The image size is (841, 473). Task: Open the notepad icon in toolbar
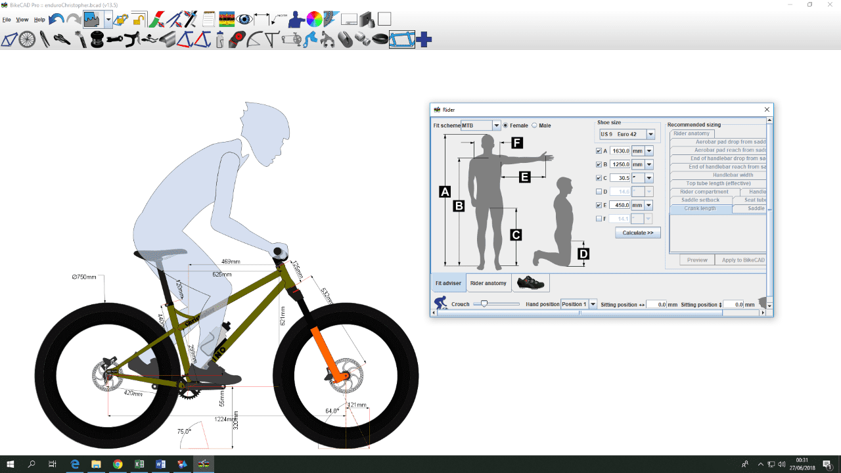tap(209, 19)
